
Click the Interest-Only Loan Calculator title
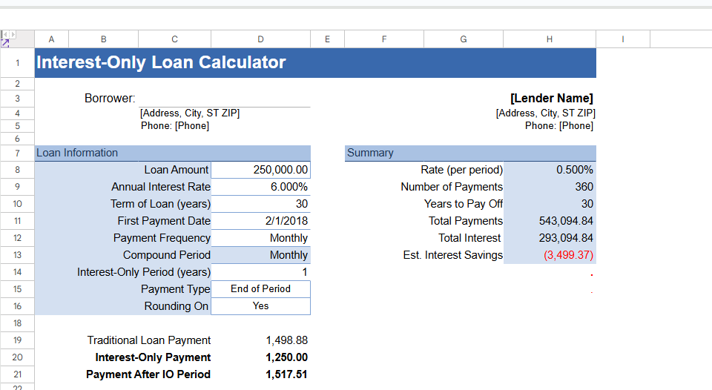(x=161, y=62)
